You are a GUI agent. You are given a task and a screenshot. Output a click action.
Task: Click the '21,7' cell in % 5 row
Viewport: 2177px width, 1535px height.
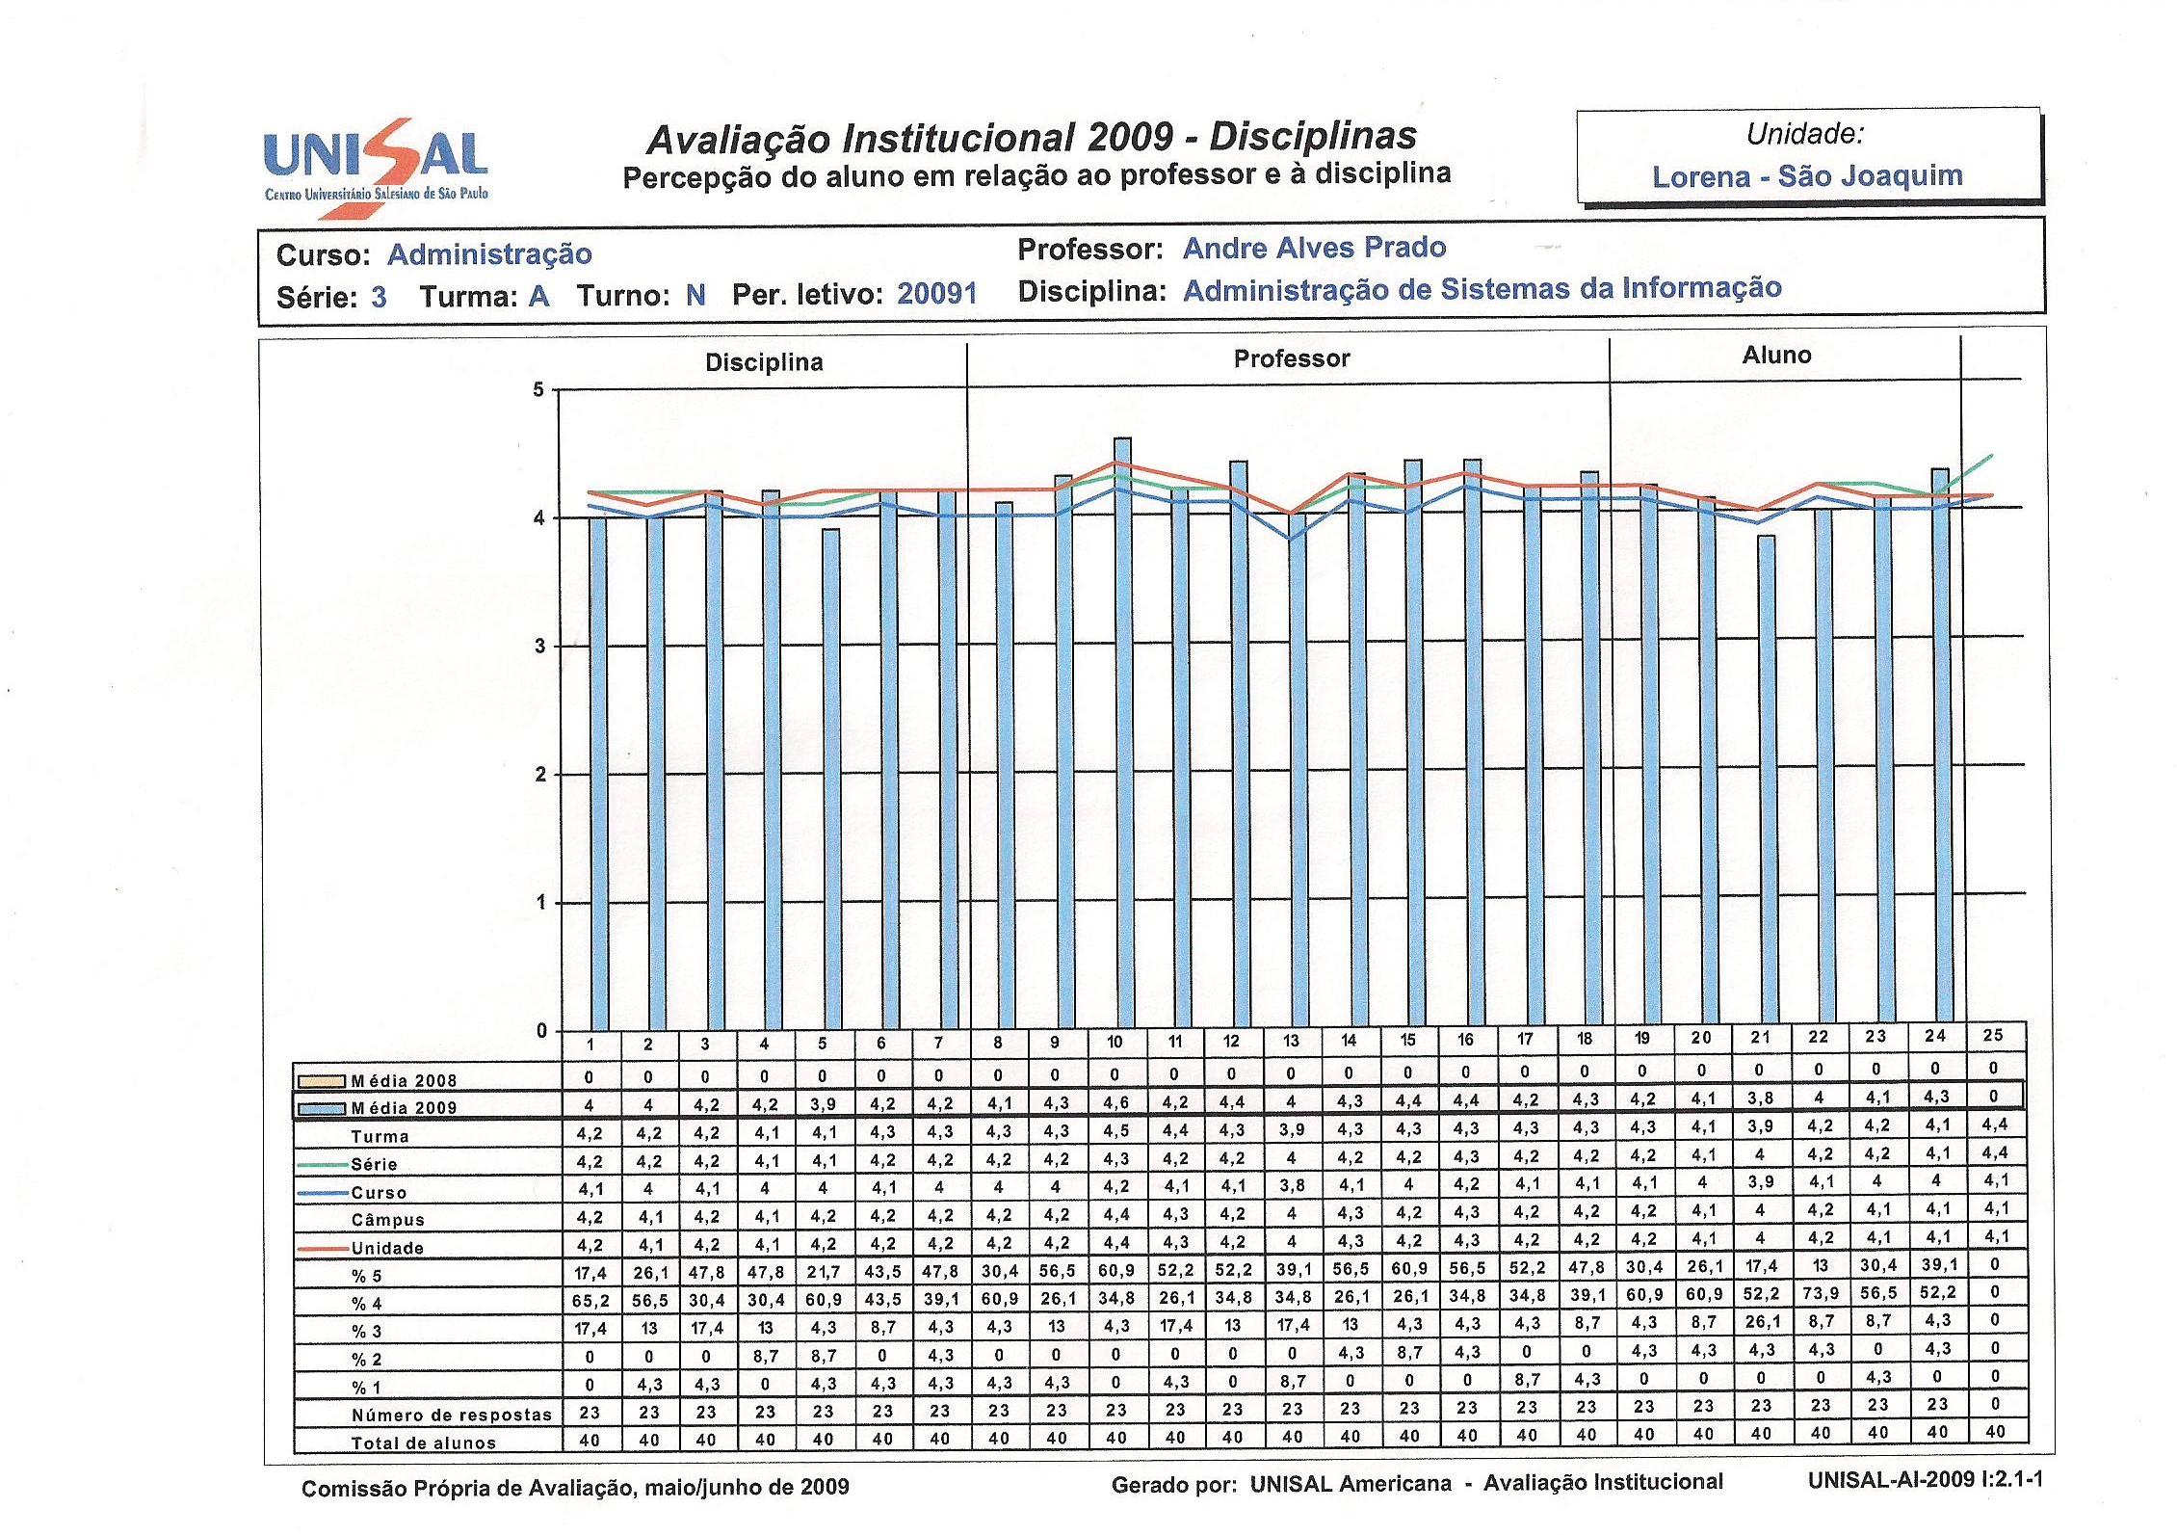(824, 1272)
